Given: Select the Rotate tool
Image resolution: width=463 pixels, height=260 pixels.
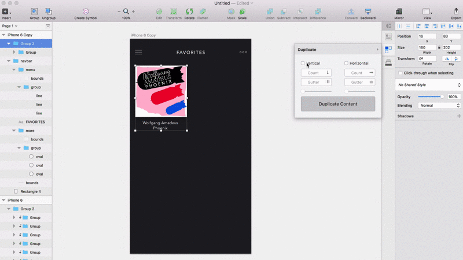Looking at the screenshot, I should click(189, 11).
